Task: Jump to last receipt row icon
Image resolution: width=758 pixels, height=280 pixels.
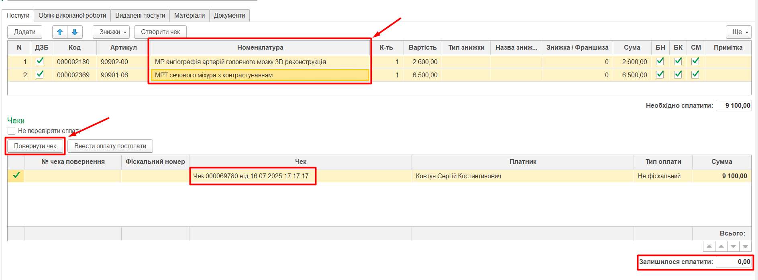Action: coord(745,246)
